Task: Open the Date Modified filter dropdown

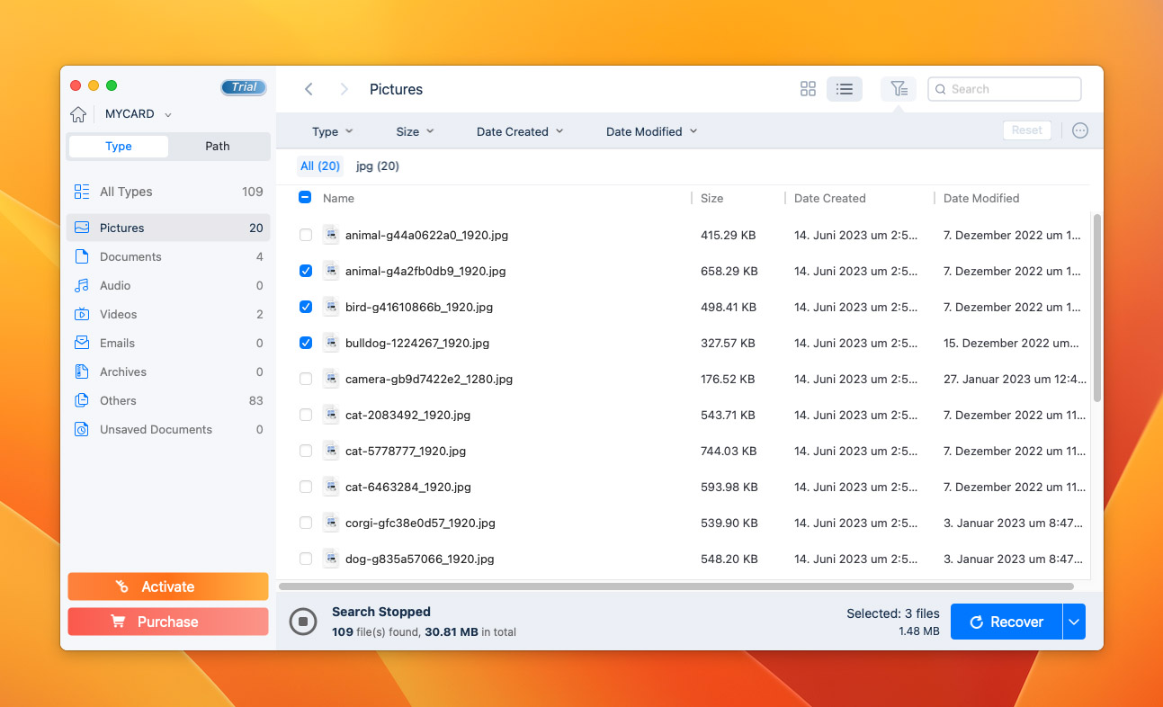Action: pos(651,131)
